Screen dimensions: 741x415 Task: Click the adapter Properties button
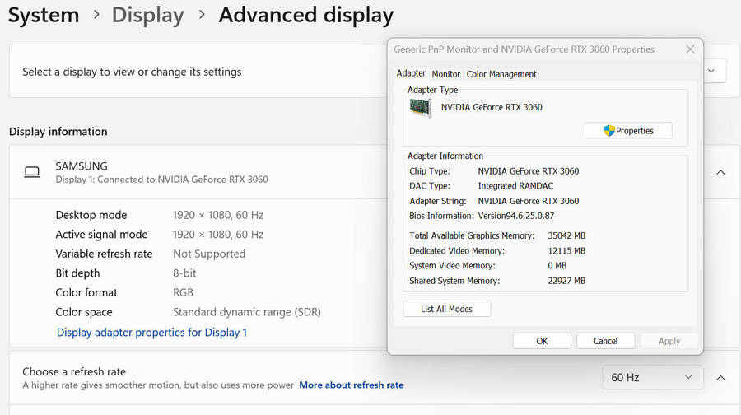pyautogui.click(x=628, y=131)
